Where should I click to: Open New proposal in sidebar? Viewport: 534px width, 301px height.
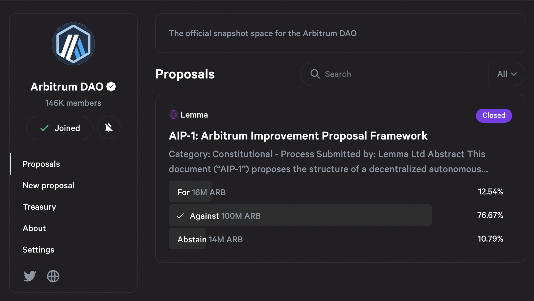click(48, 185)
